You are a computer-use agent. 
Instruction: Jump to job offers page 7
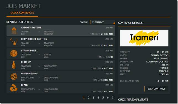coord(112,98)
